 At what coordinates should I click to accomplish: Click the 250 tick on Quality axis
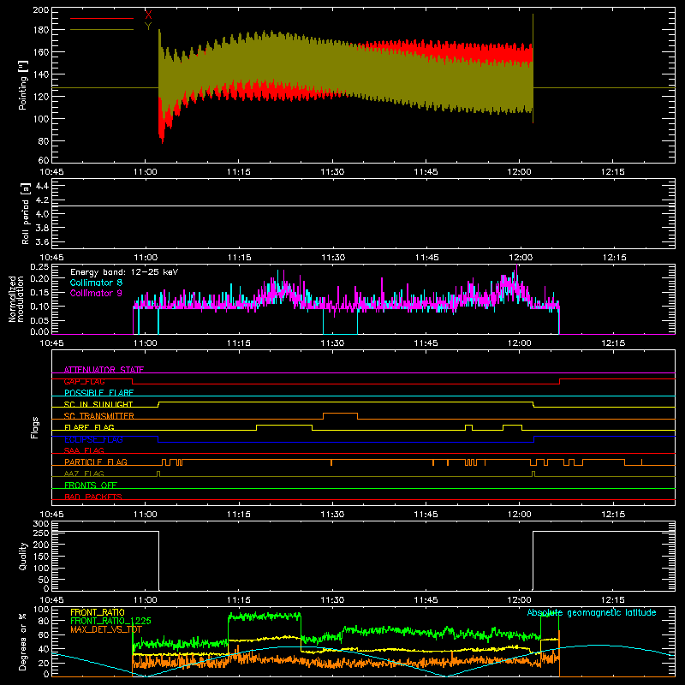point(41,533)
